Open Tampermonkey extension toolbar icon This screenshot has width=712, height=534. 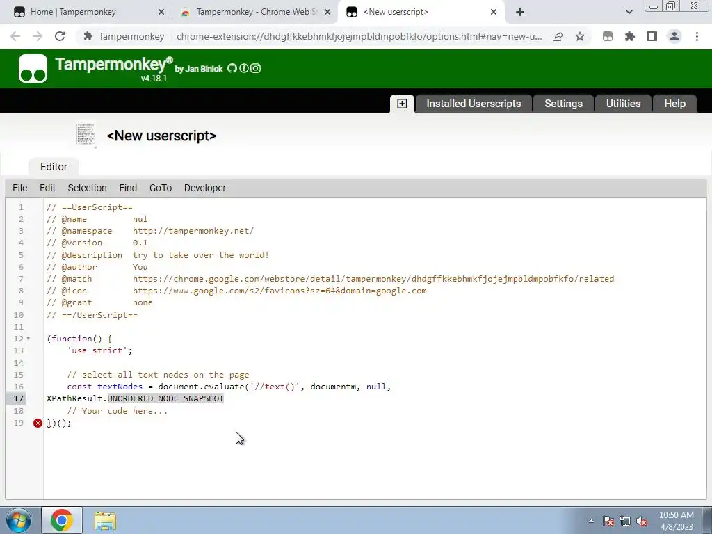click(x=608, y=36)
